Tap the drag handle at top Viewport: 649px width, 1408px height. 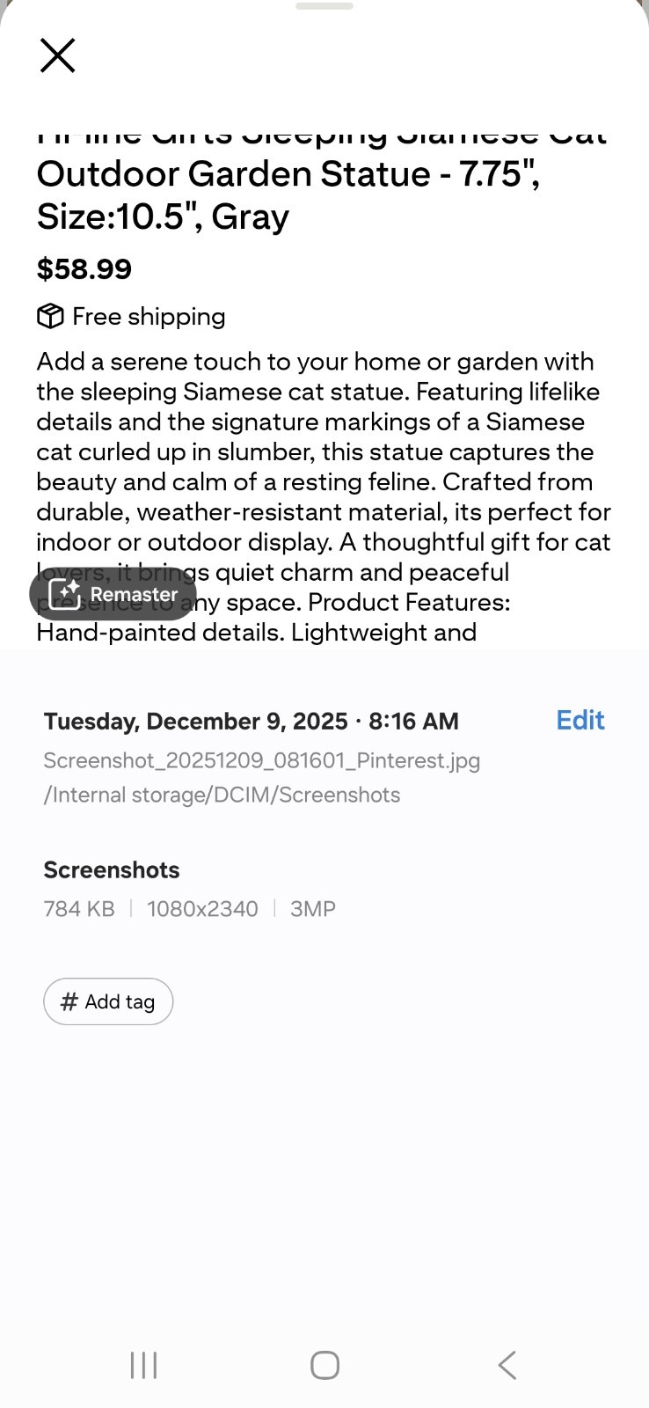[324, 6]
